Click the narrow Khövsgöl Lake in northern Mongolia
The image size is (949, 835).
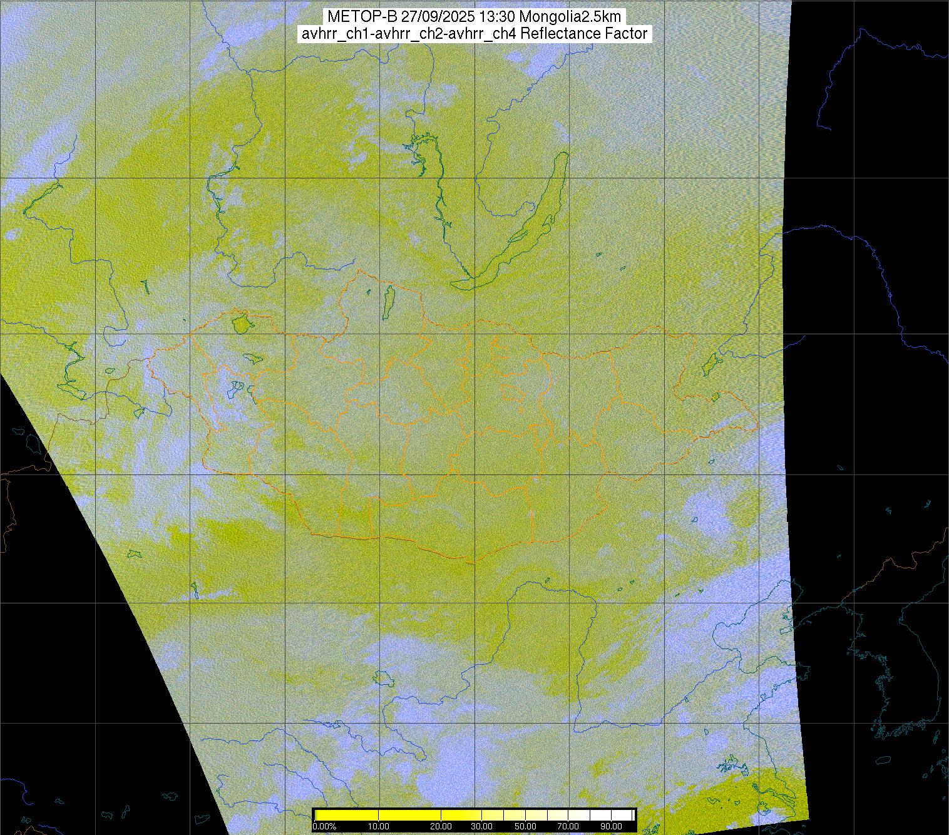[389, 300]
